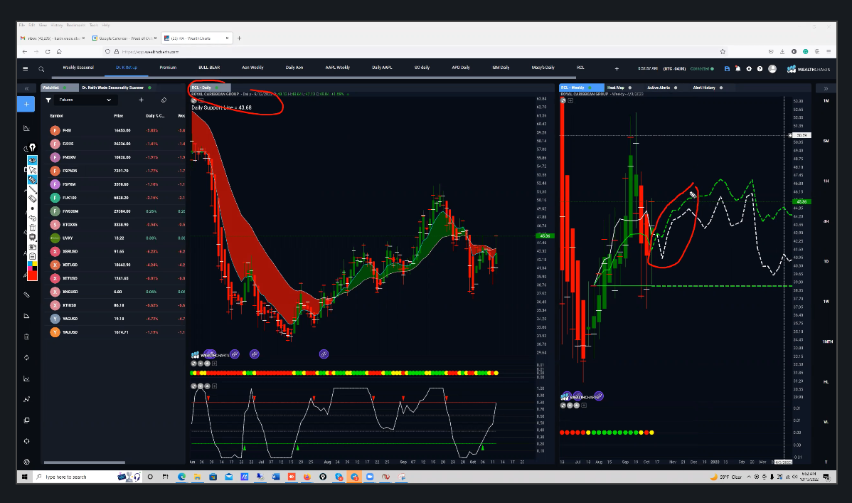852x503 pixels.
Task: Click watchlist horizontal scrollbar at bottom
Action: tap(84, 462)
